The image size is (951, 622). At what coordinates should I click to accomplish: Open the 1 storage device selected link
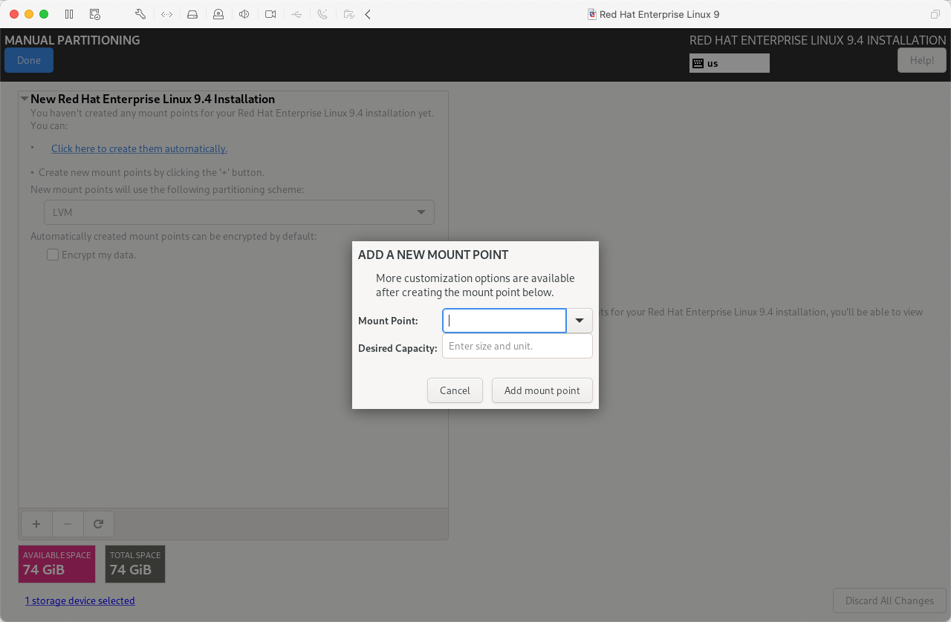pos(79,600)
